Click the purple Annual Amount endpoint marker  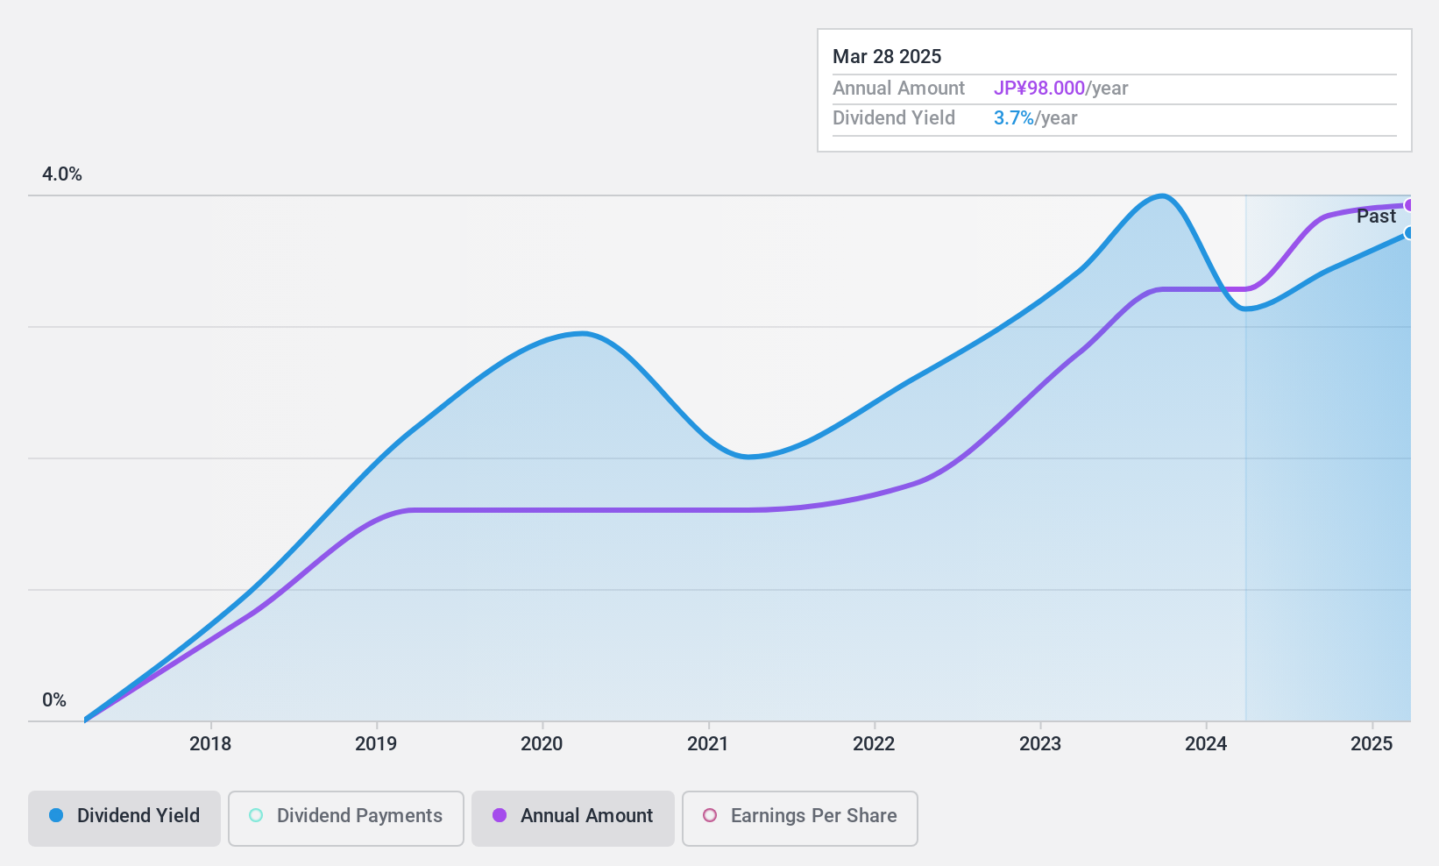click(1409, 205)
